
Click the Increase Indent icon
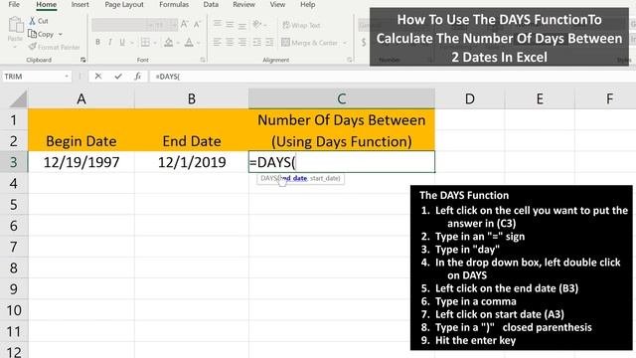point(269,42)
